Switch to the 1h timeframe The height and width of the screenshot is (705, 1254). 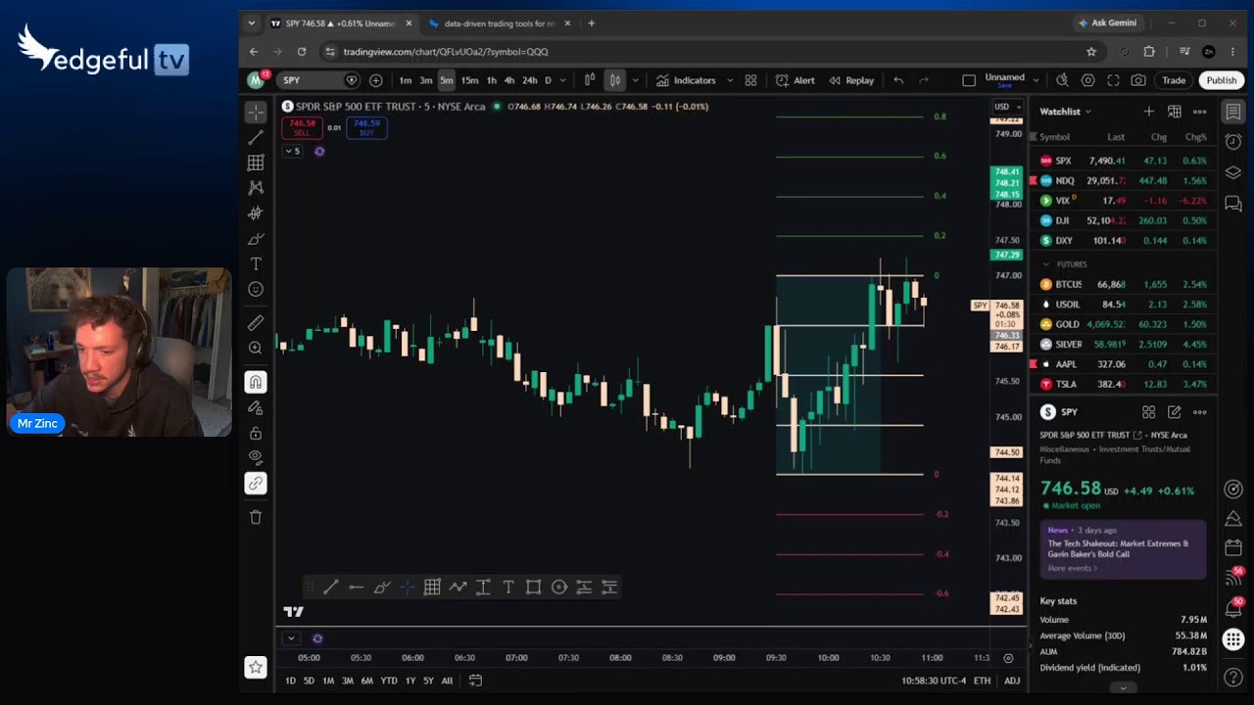point(492,80)
